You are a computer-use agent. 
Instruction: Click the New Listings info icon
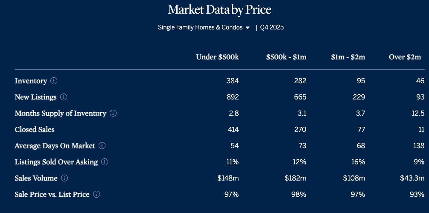[64, 97]
